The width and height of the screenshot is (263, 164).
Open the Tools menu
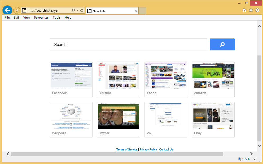pyautogui.click(x=56, y=18)
